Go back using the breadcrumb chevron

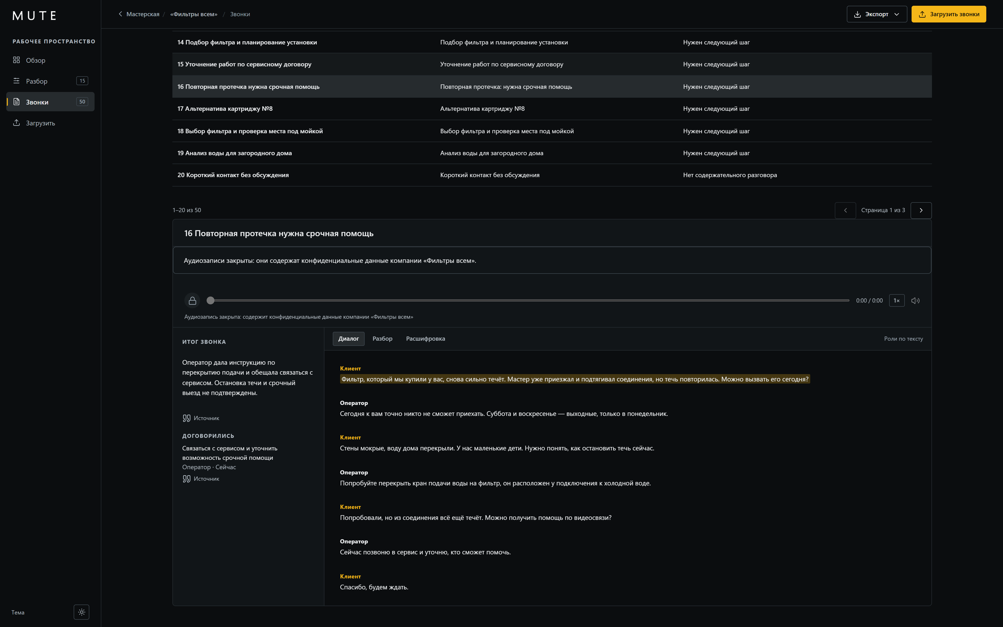point(120,14)
